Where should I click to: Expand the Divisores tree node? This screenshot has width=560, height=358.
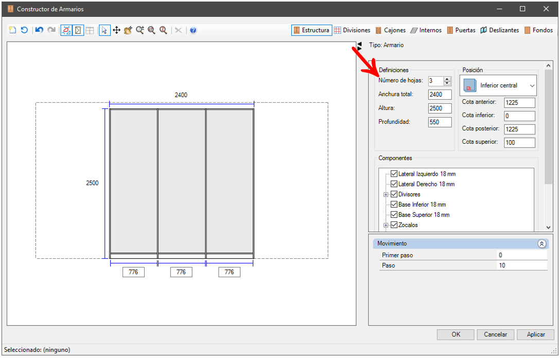[386, 195]
